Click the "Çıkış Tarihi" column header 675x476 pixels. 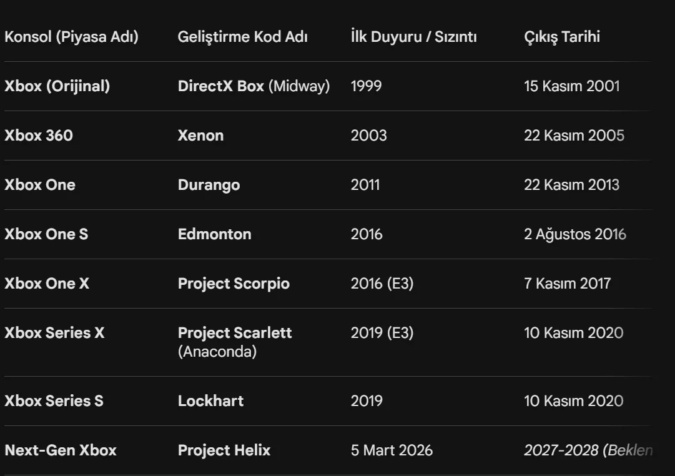562,37
